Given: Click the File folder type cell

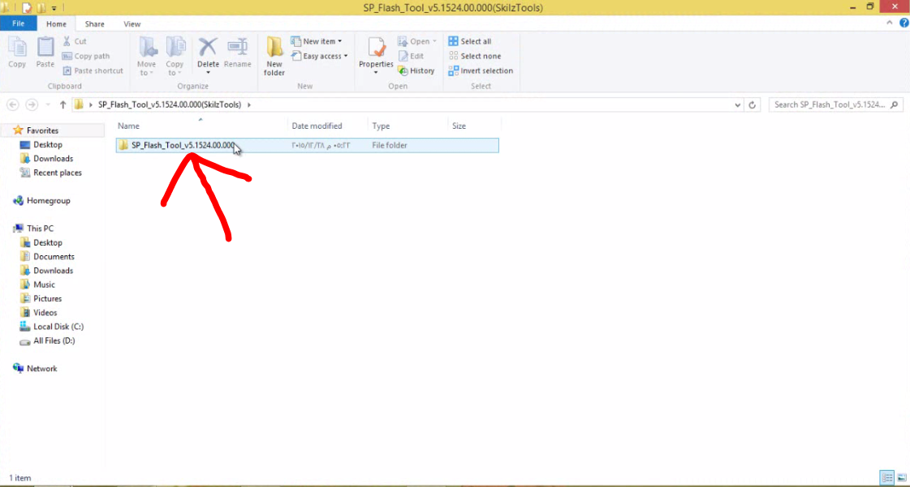Looking at the screenshot, I should (x=390, y=145).
